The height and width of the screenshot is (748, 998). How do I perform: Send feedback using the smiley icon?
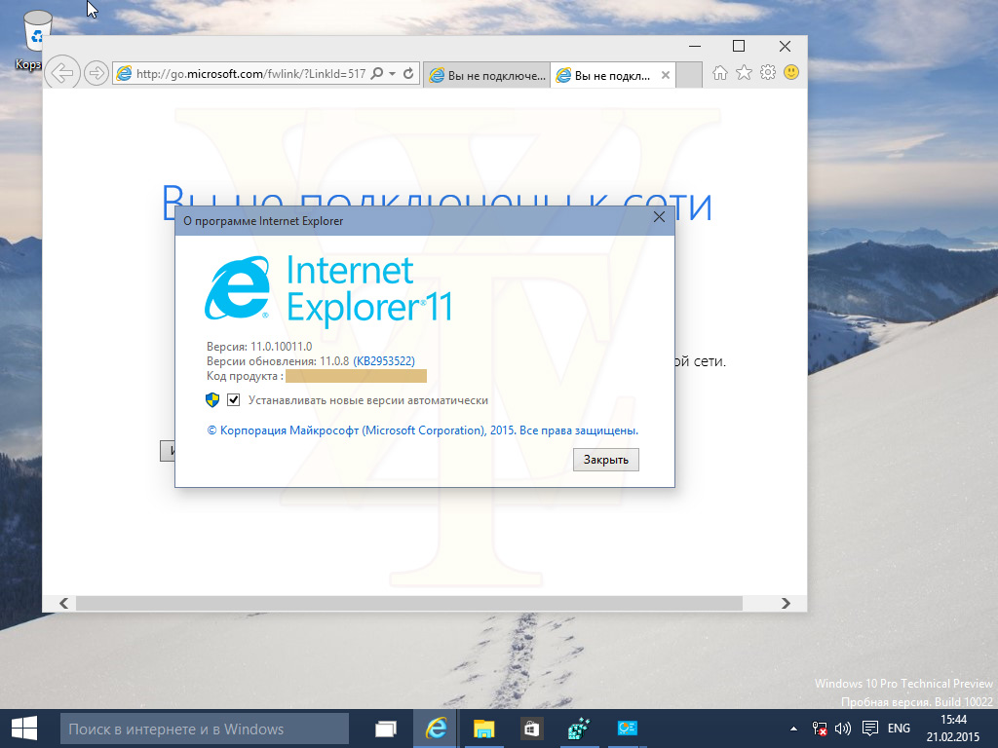pos(791,72)
